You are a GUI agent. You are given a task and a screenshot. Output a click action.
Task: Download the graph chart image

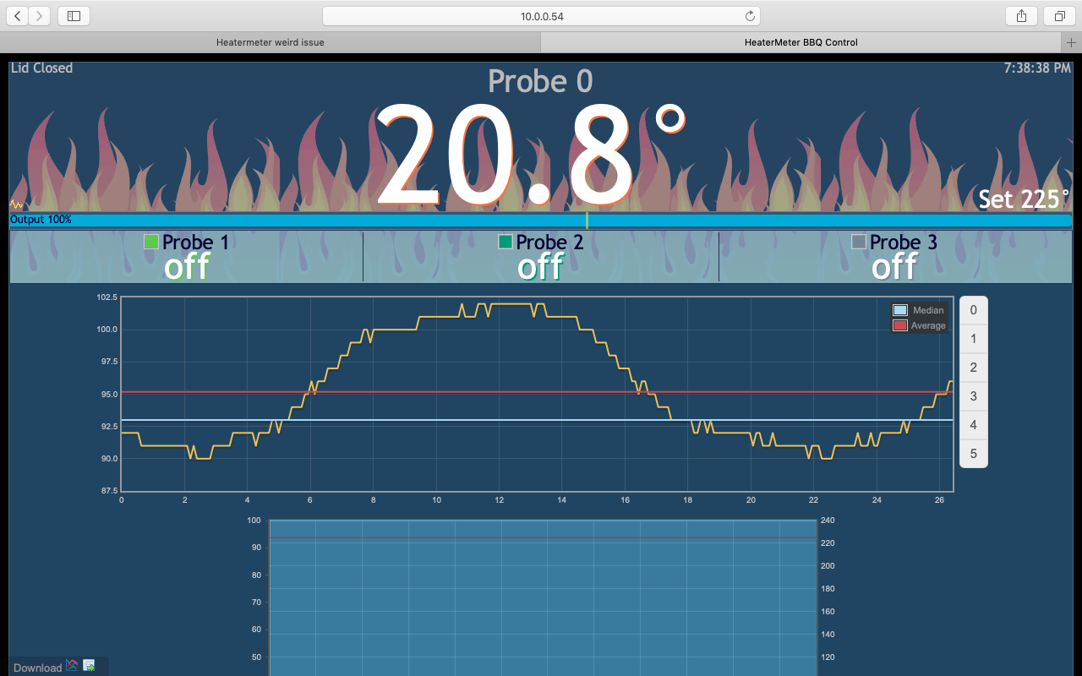point(73,666)
